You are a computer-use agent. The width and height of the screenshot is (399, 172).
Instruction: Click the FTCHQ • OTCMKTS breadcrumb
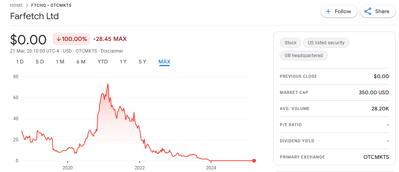[52, 5]
